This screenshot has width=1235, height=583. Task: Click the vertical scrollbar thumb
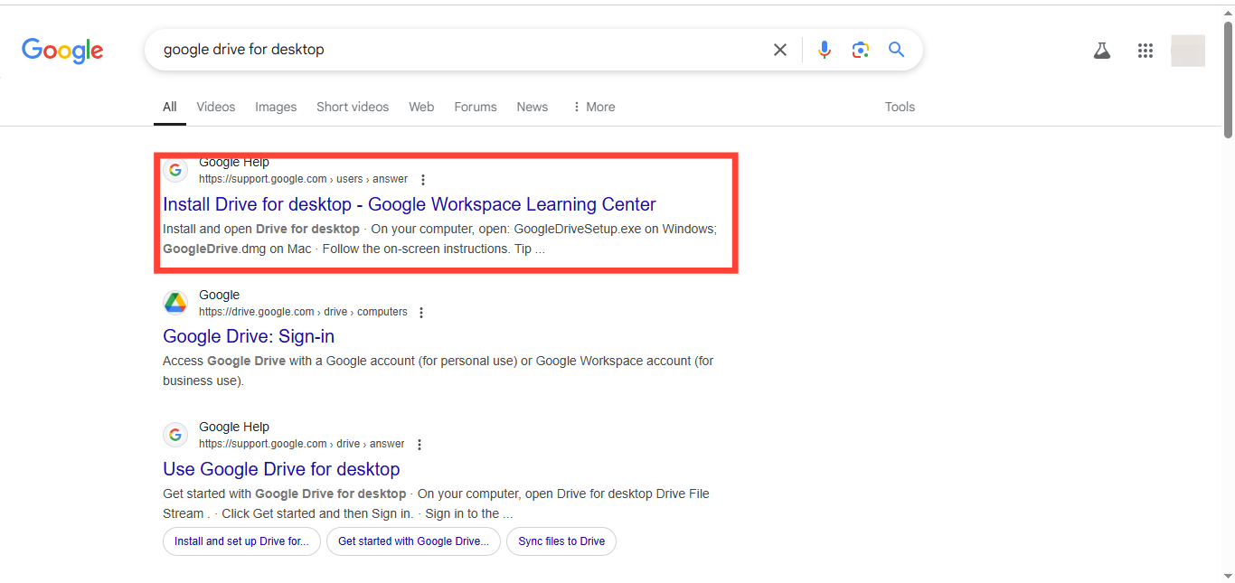(x=1228, y=80)
